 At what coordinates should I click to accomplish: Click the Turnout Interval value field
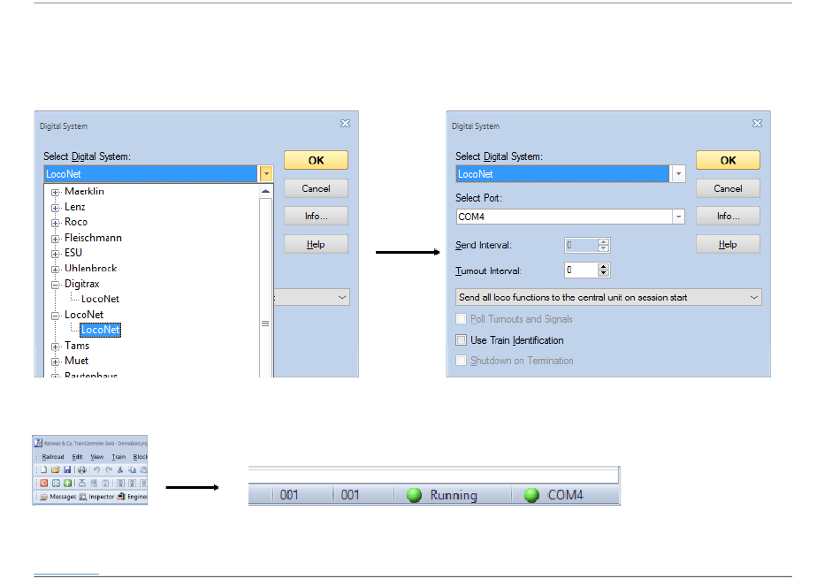[581, 270]
